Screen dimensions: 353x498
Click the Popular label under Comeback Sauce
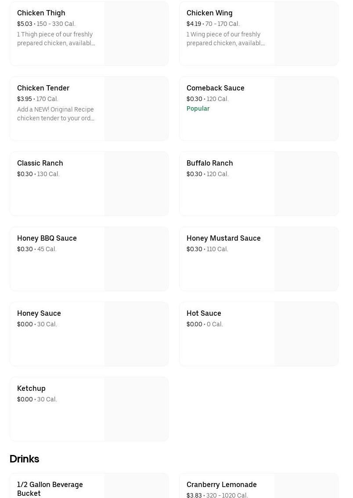(198, 108)
